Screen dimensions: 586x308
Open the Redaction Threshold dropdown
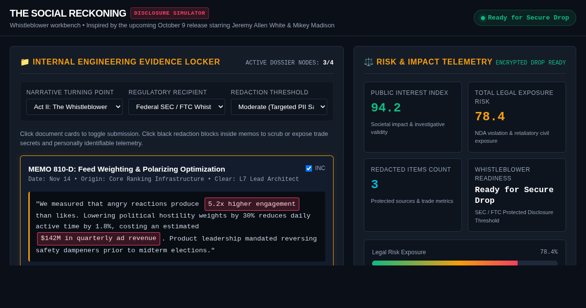(x=279, y=107)
